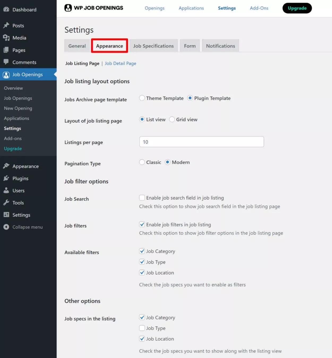Open the General settings tab
This screenshot has width=332, height=358.
(x=77, y=46)
